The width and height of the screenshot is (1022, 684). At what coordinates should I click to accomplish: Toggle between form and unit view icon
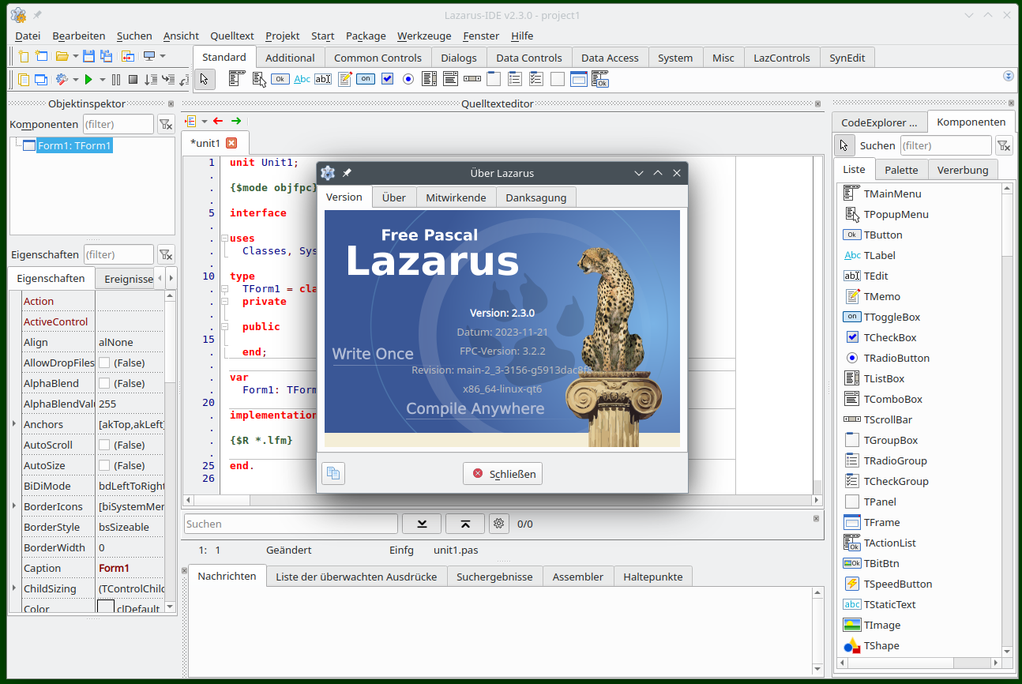(127, 56)
